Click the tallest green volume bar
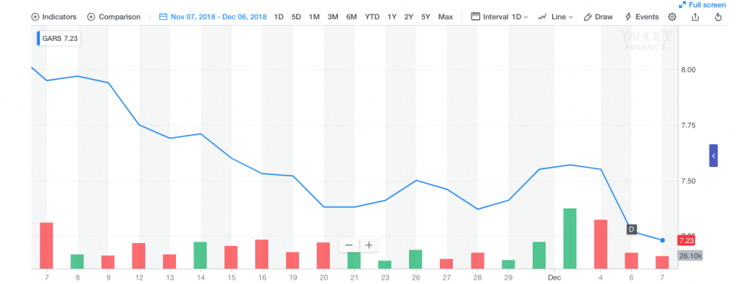Viewport: 736px width, 284px height. pyautogui.click(x=570, y=239)
